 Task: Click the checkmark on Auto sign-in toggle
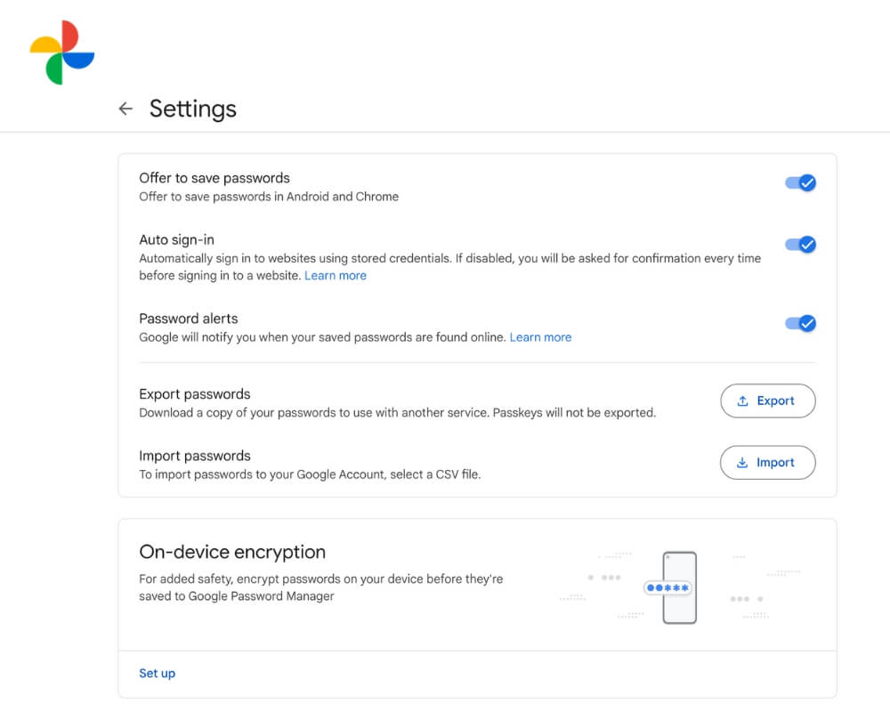[806, 245]
